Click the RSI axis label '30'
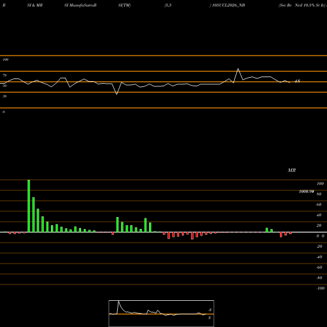Viewport: 327px width, 327px height. [5, 96]
